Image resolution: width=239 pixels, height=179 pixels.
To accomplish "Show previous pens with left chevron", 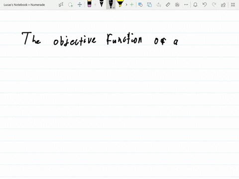I will pos(95,4).
